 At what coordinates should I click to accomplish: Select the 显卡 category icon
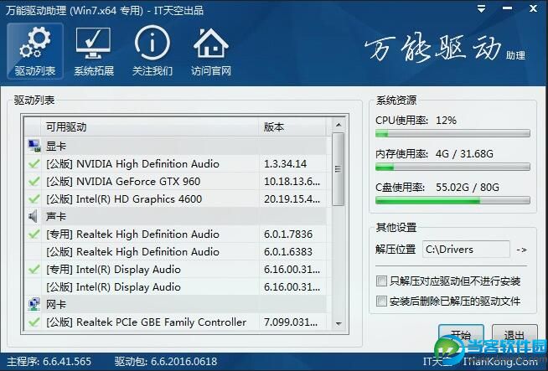[x=34, y=146]
